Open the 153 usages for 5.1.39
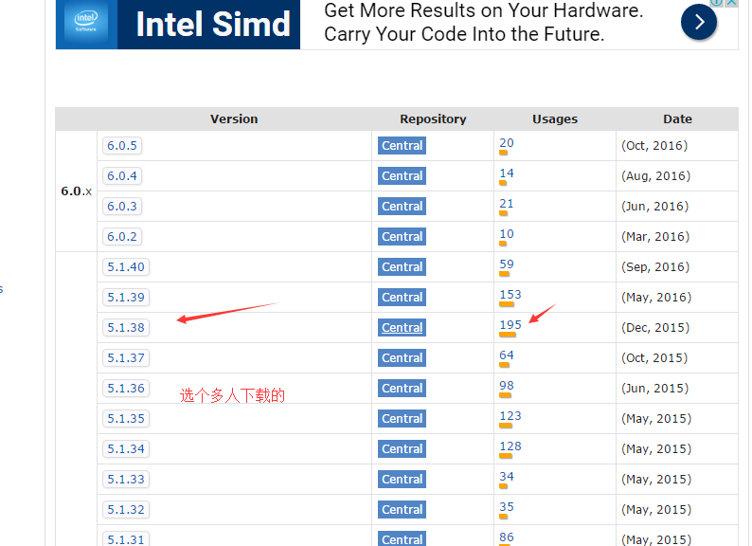This screenshot has height=546, width=752. [510, 294]
